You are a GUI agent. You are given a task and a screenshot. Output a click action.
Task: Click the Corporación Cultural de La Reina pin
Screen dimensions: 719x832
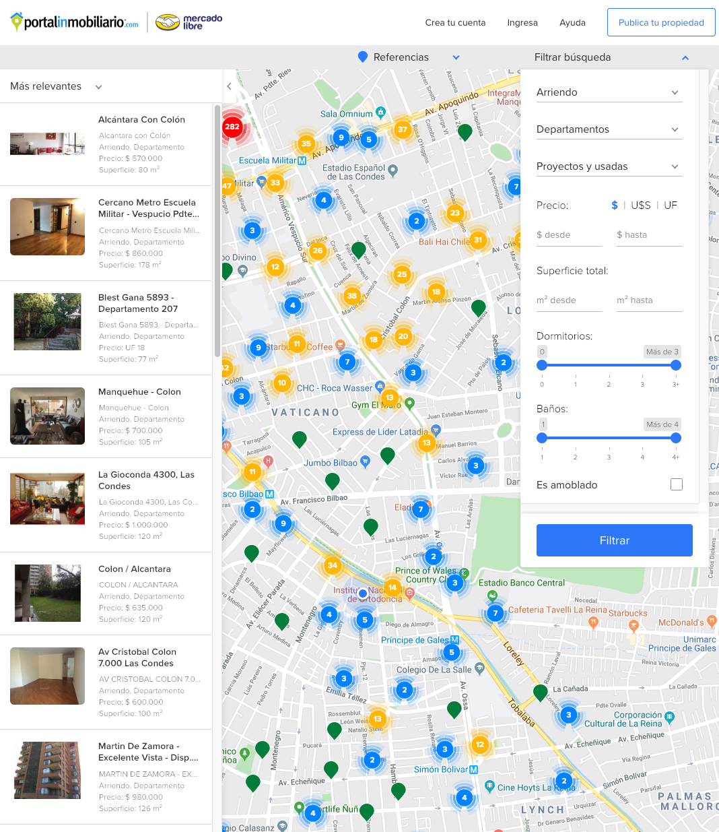tap(669, 717)
